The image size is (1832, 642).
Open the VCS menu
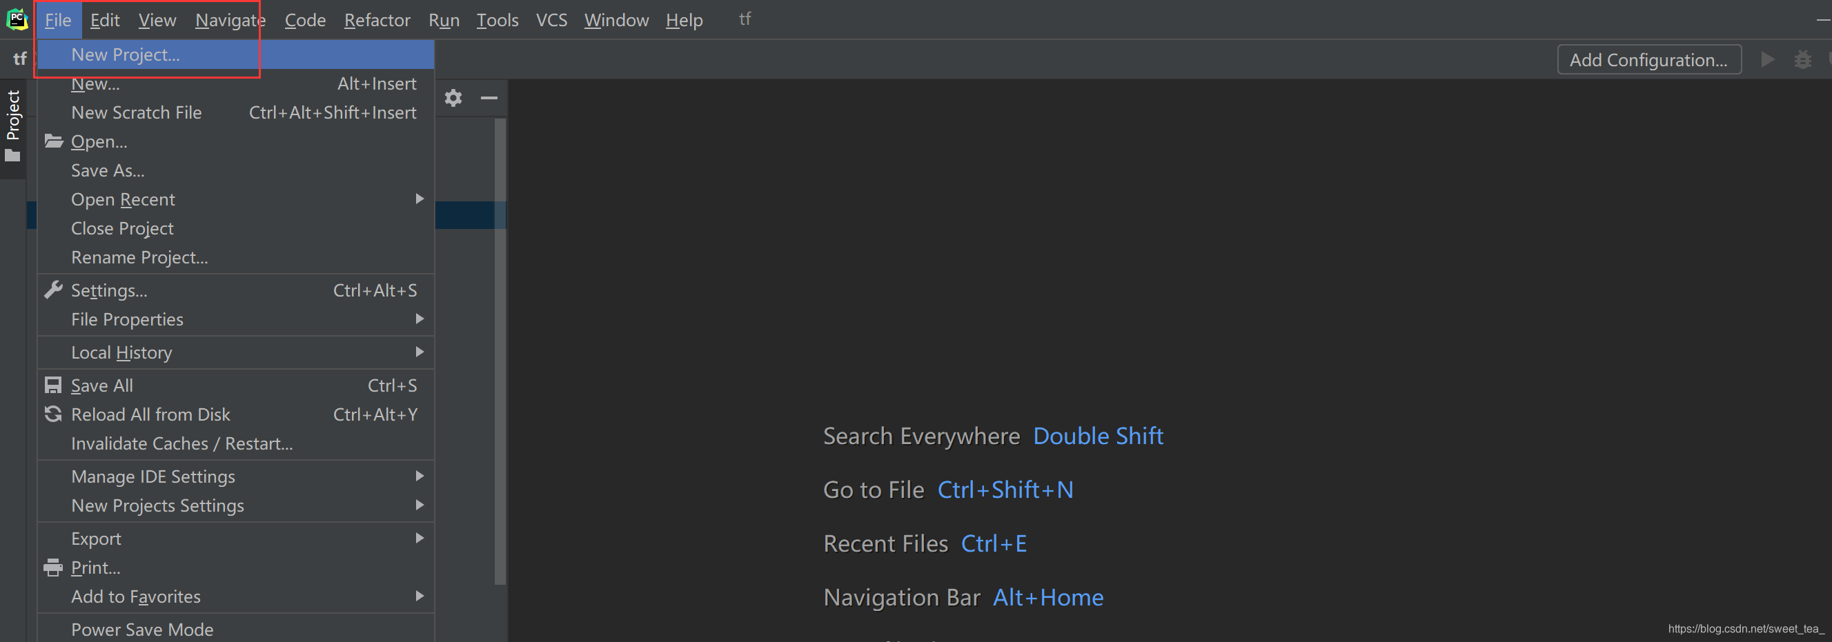pyautogui.click(x=551, y=20)
